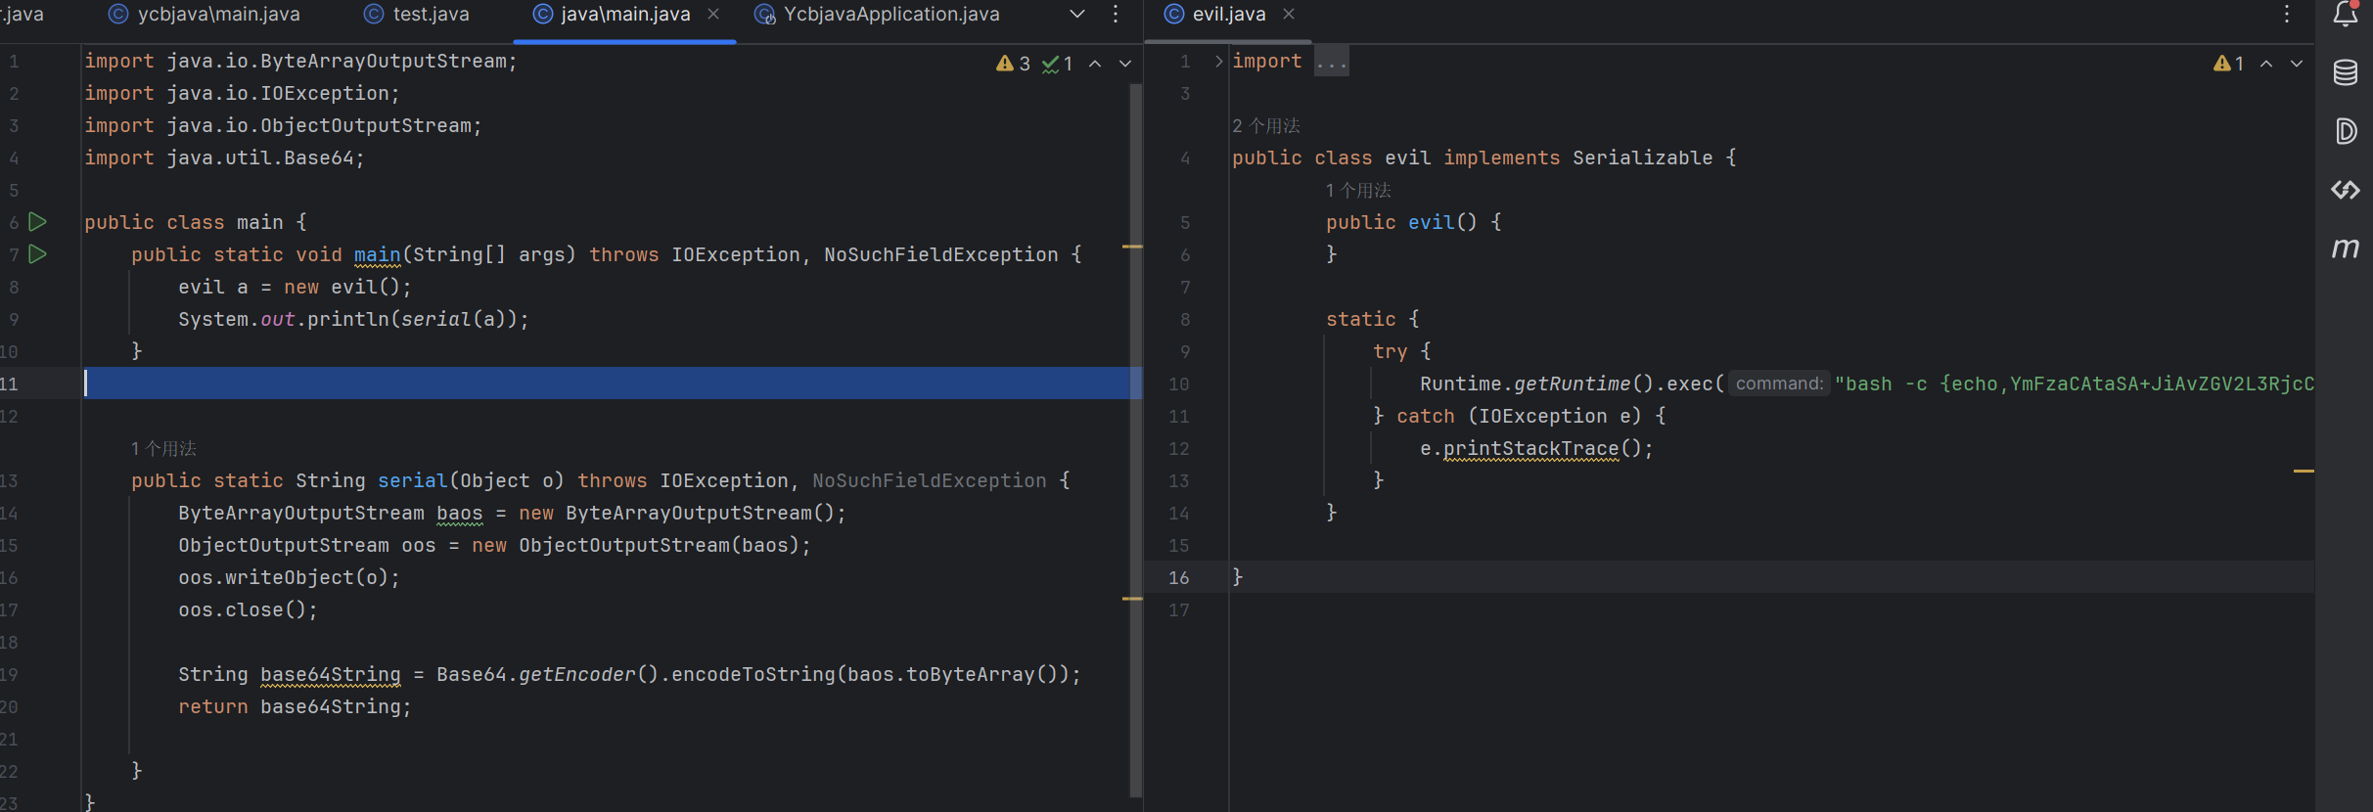Run class main from gutter on line 6
2373x812 pixels.
pos(38,222)
